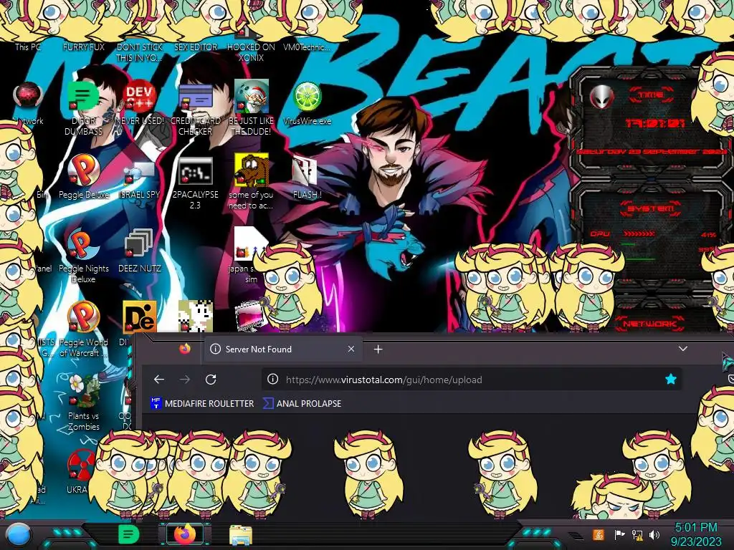The image size is (734, 550).
Task: Open 'BE JUST LIKE THE DUDE!' shortcut
Action: [x=252, y=97]
